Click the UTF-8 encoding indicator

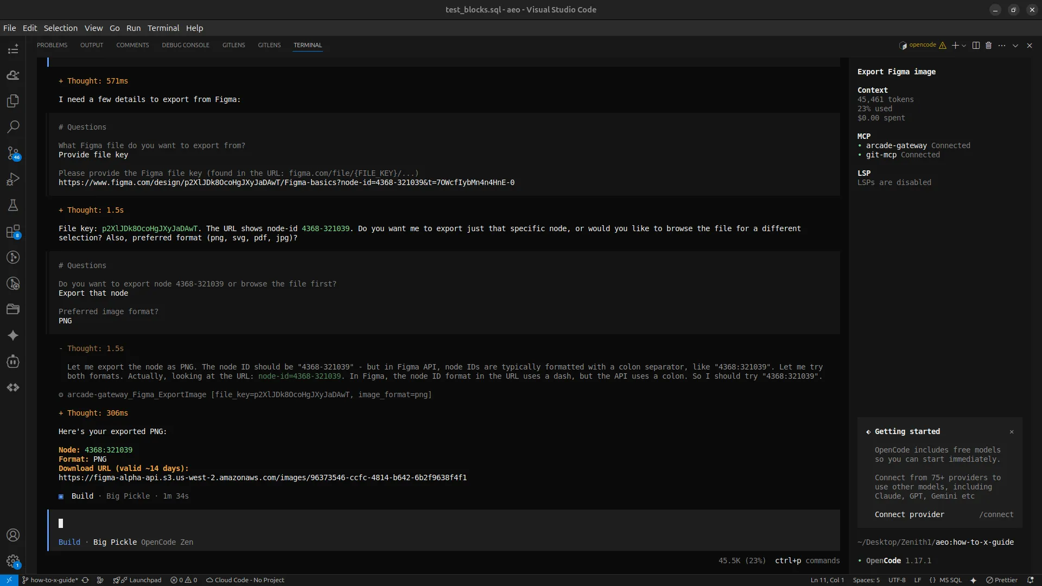coord(897,580)
